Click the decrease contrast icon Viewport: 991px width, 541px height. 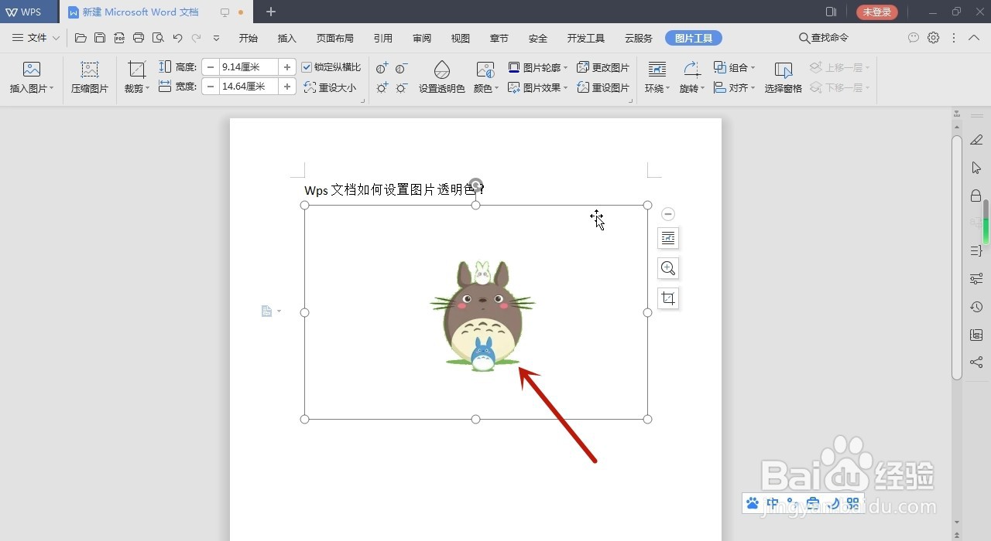402,68
